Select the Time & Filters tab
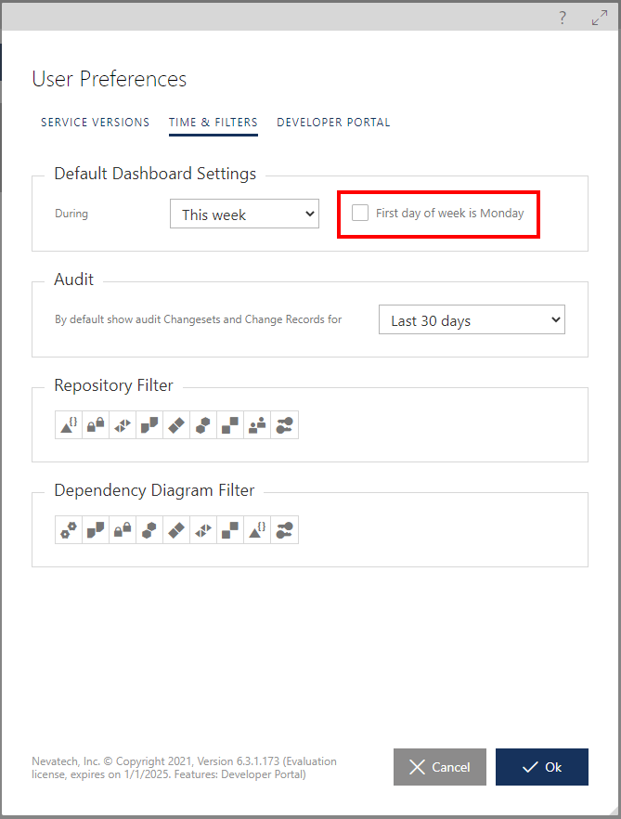 [x=213, y=123]
